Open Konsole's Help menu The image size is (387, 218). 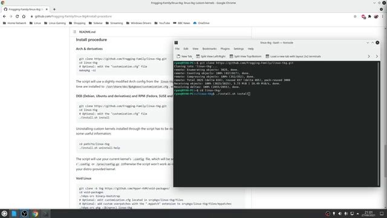point(251,48)
